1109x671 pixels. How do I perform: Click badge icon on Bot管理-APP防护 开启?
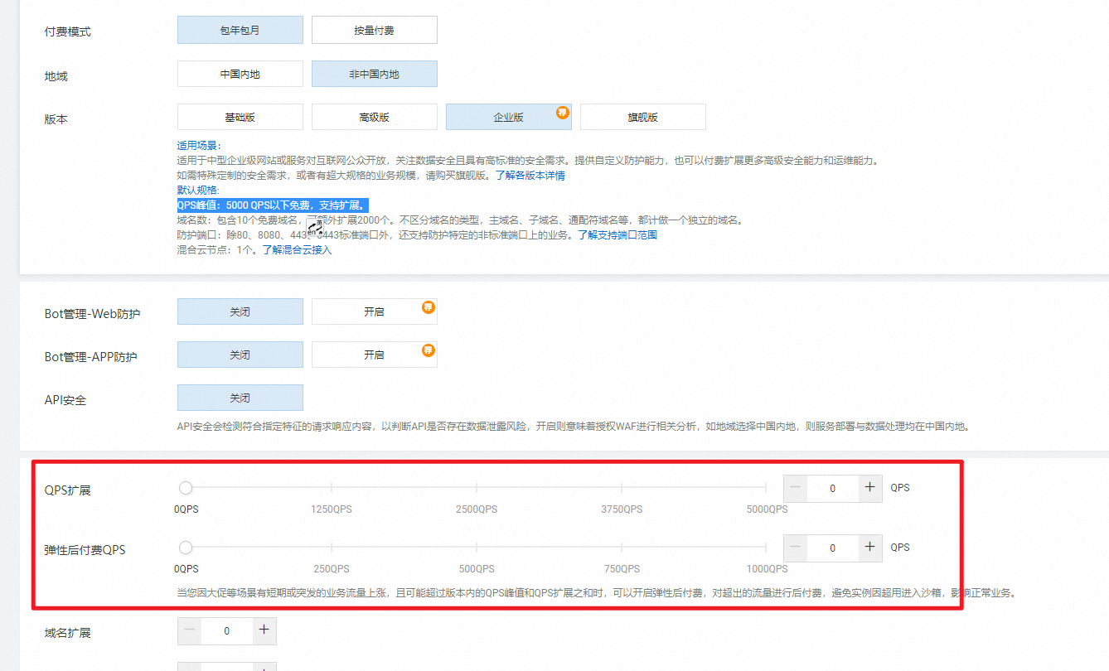[x=429, y=350]
